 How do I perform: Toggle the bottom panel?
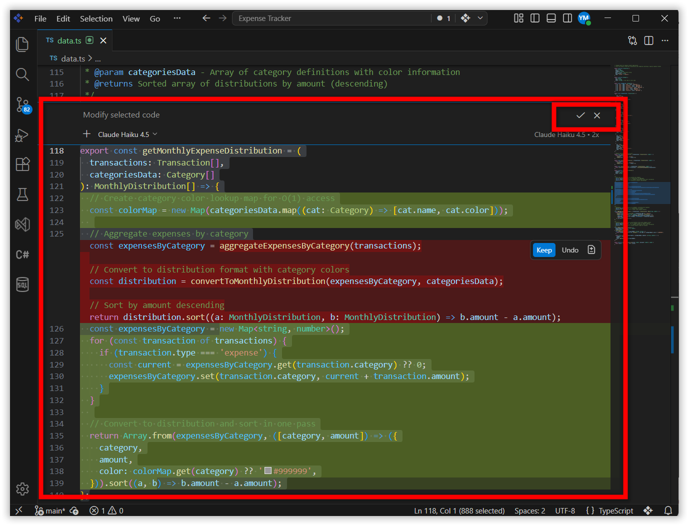551,18
